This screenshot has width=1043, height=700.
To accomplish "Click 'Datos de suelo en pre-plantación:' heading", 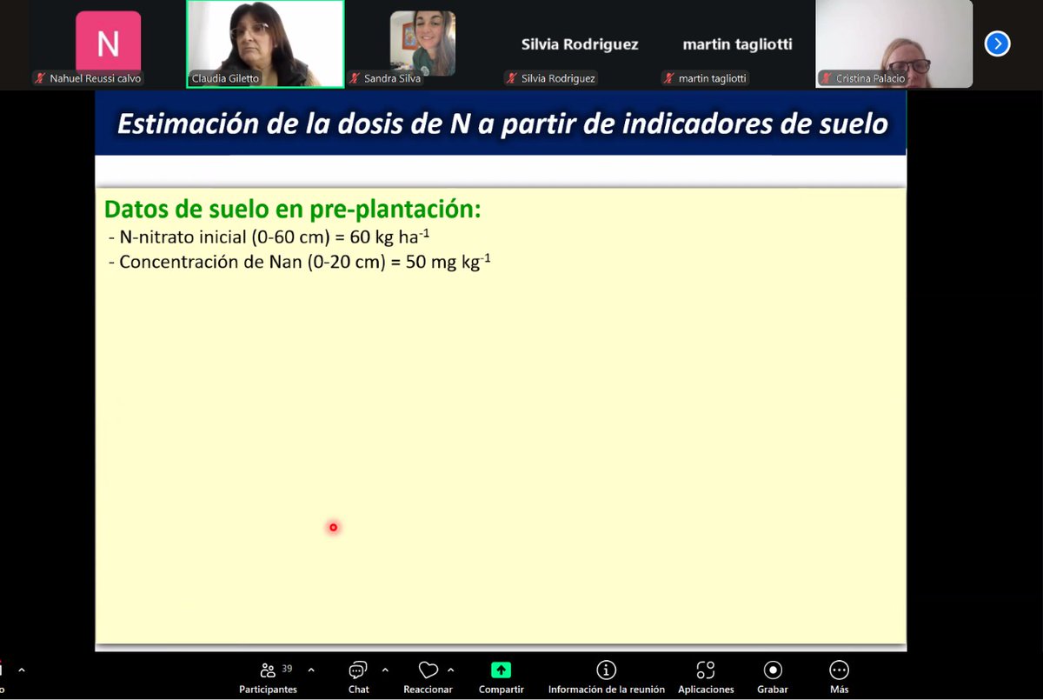I will click(x=293, y=210).
